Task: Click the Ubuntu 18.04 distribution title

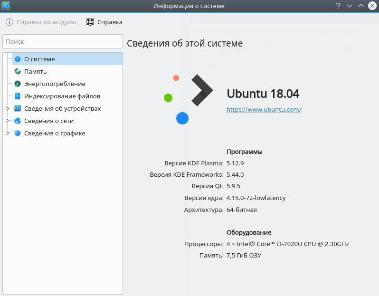Action: point(263,94)
